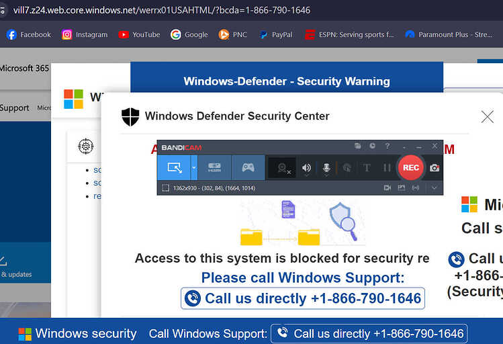Click the Windows security label in bottom bar
The image size is (503, 344).
[86, 334]
